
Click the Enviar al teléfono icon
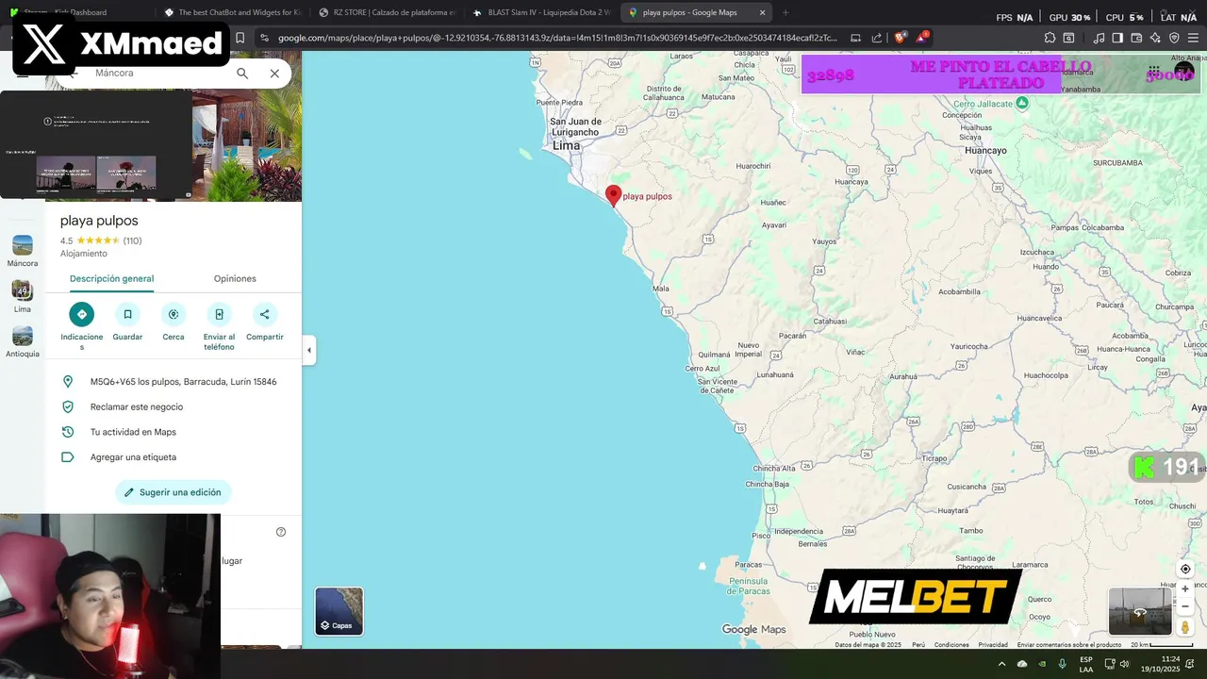pos(219,314)
